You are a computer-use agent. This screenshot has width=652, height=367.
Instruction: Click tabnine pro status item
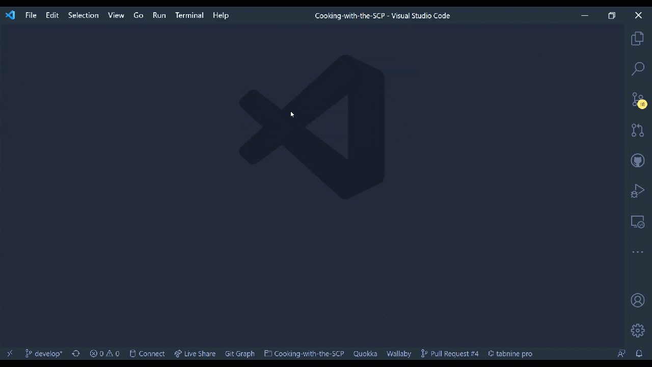click(510, 353)
